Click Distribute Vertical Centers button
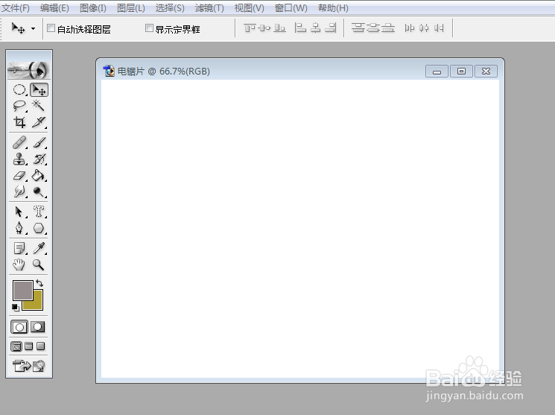 373,28
